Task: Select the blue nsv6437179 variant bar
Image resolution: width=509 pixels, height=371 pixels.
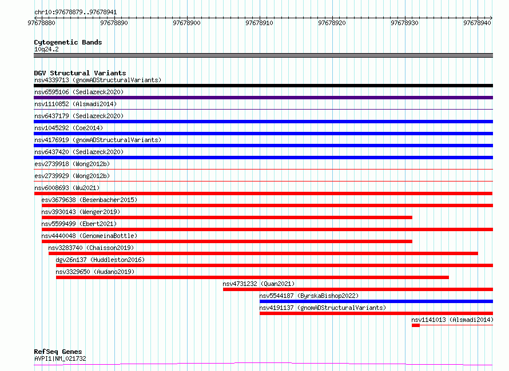Action: point(263,122)
